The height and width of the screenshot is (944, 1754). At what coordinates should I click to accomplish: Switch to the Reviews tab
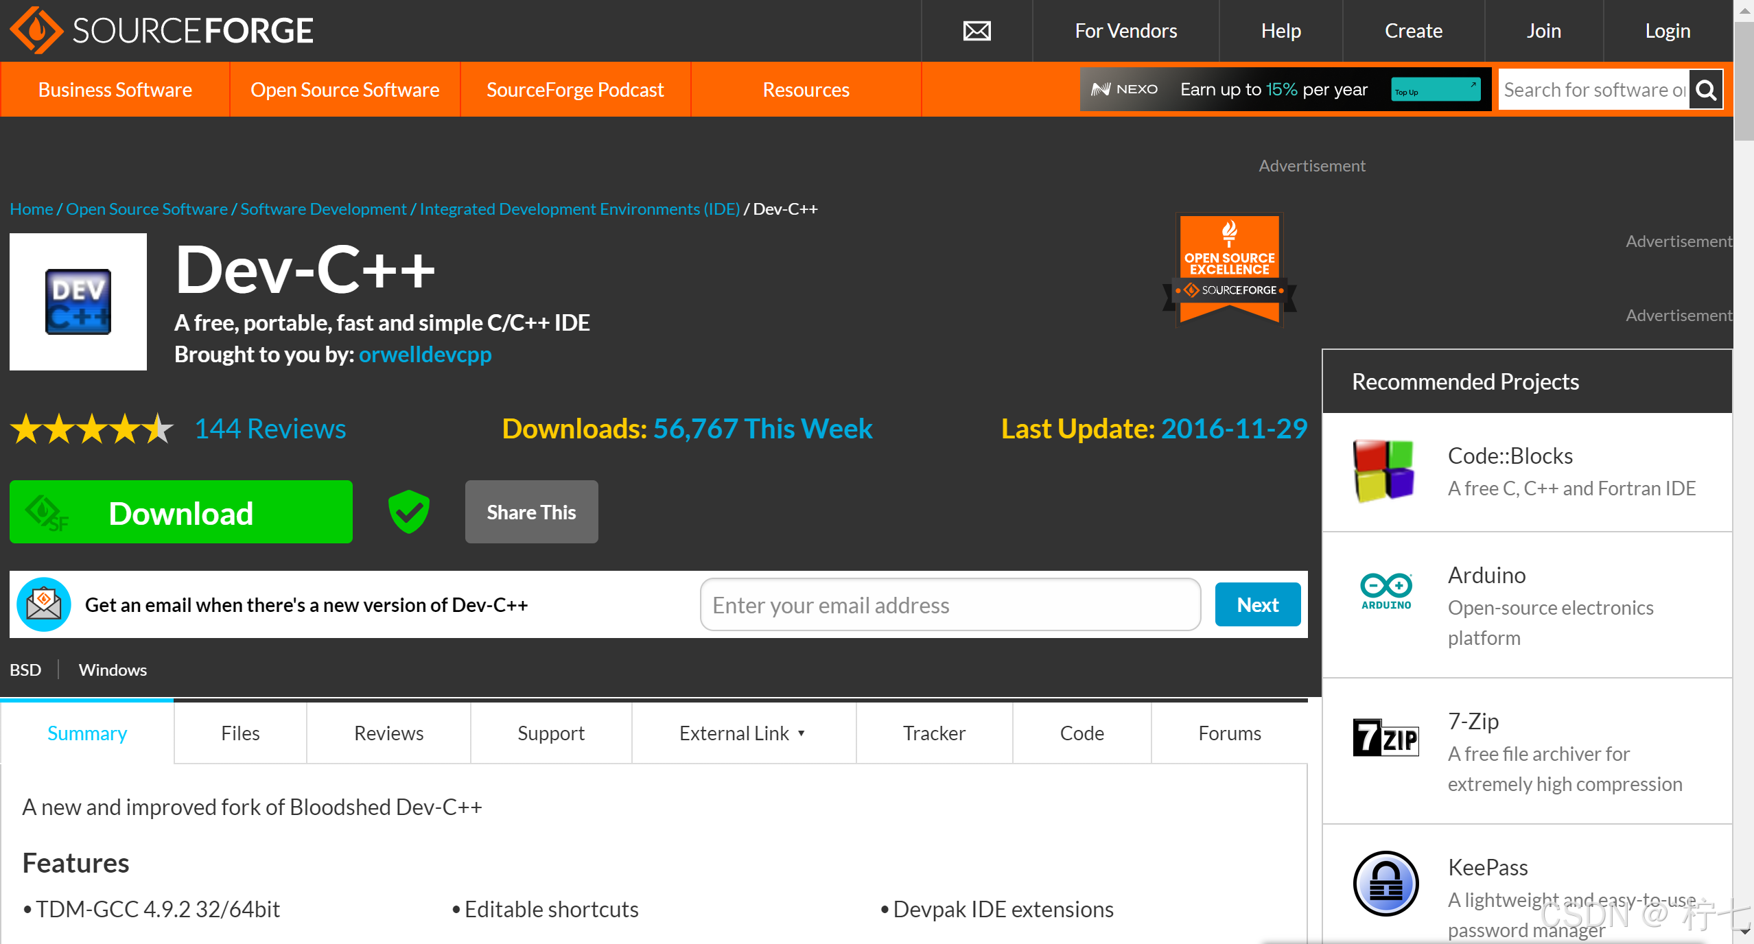[388, 733]
